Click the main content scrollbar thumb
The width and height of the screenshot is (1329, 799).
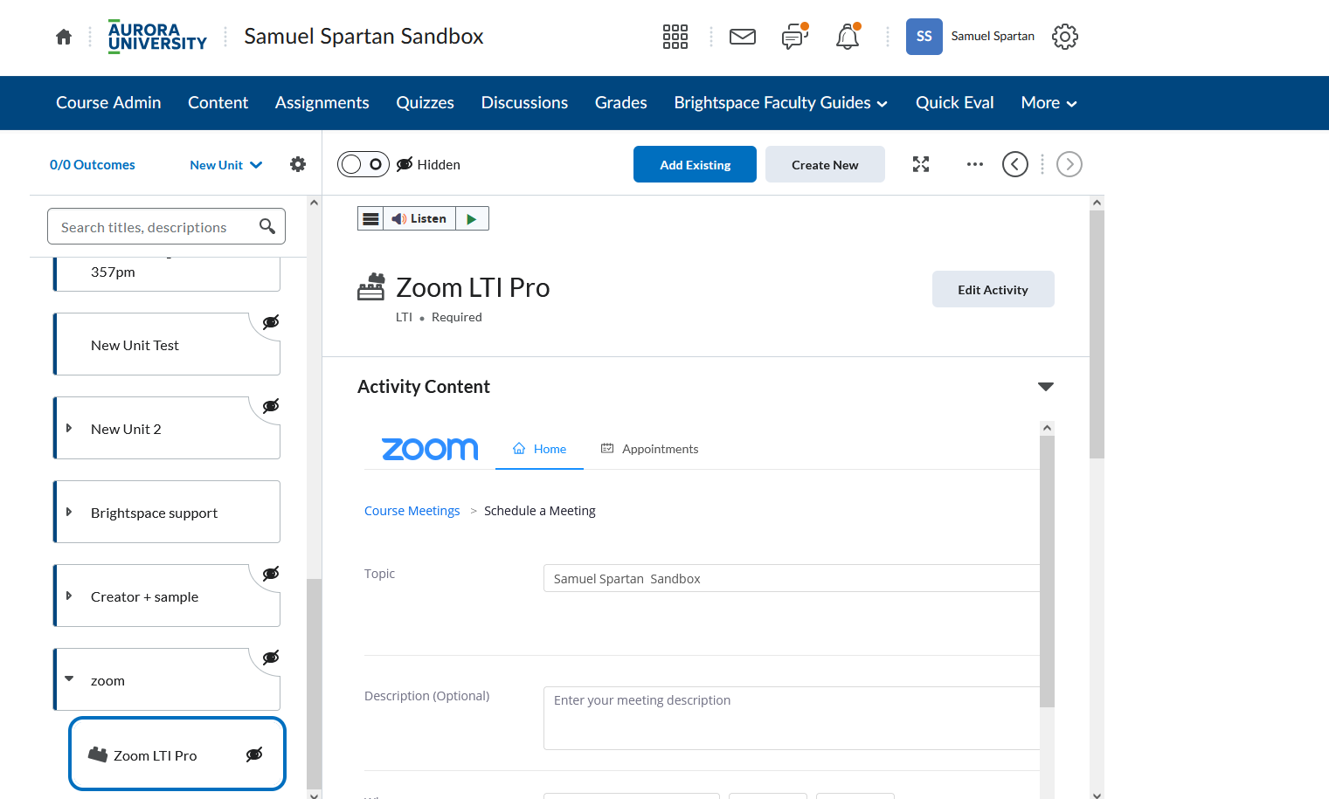click(x=1097, y=334)
